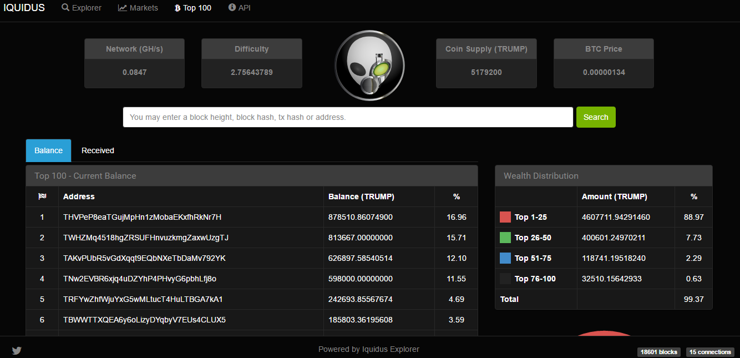Click the green Search button

click(596, 117)
